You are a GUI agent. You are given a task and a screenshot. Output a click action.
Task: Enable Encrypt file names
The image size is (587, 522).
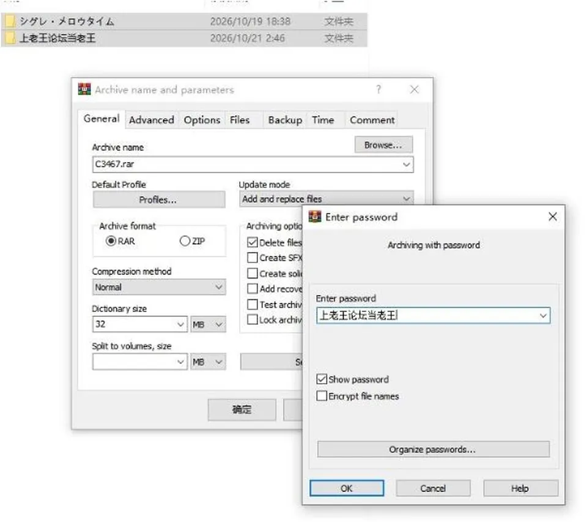322,396
